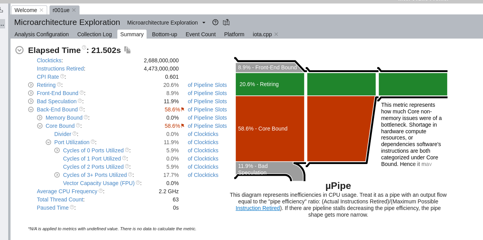
Task: Click the red flag beside Back-End Bound value
Action: [182, 109]
